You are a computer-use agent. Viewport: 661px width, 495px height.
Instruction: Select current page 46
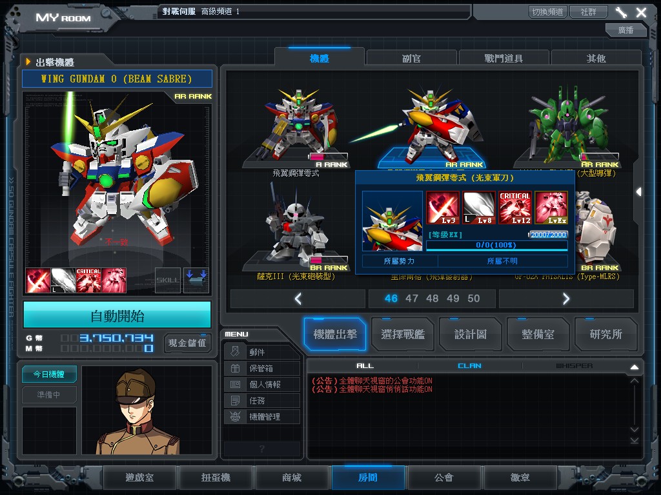point(391,298)
